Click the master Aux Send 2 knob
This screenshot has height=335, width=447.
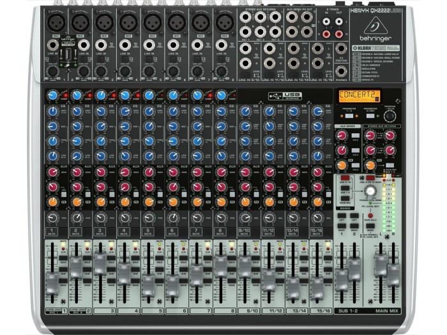click(342, 150)
